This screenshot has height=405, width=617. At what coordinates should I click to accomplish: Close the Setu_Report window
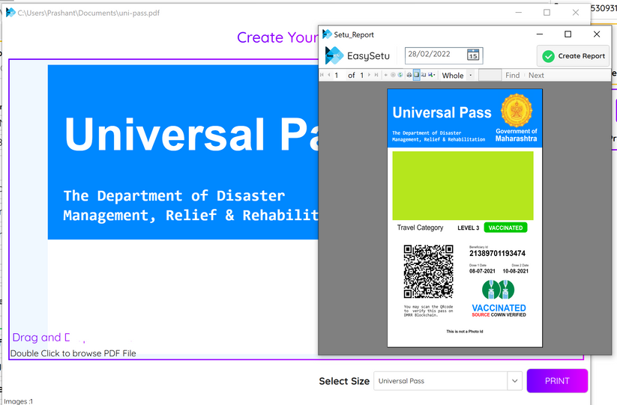pyautogui.click(x=597, y=34)
